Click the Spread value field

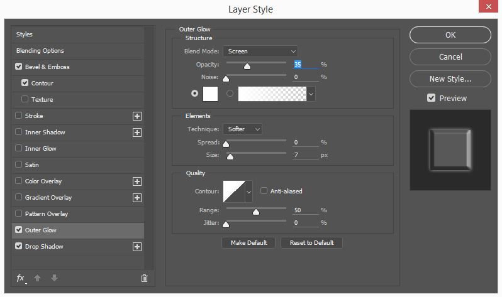pyautogui.click(x=306, y=143)
